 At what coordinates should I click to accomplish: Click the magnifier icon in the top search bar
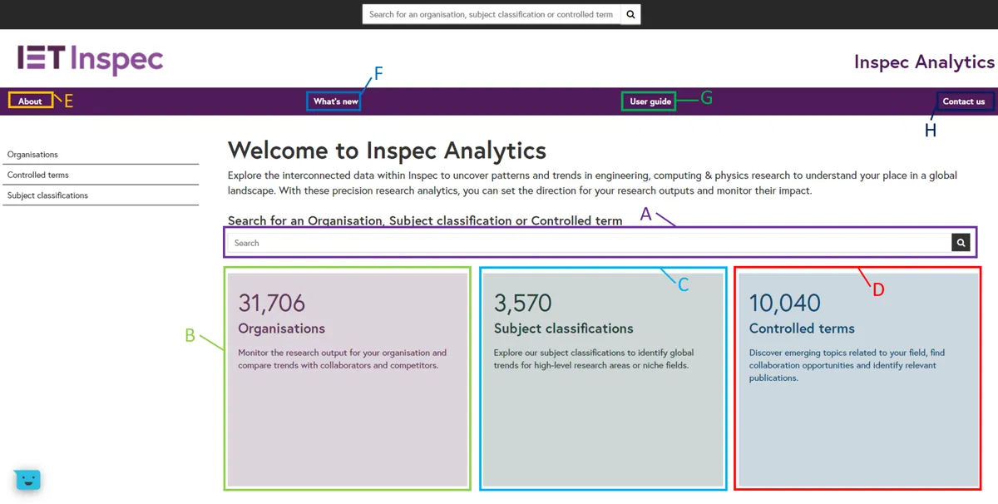coord(630,14)
